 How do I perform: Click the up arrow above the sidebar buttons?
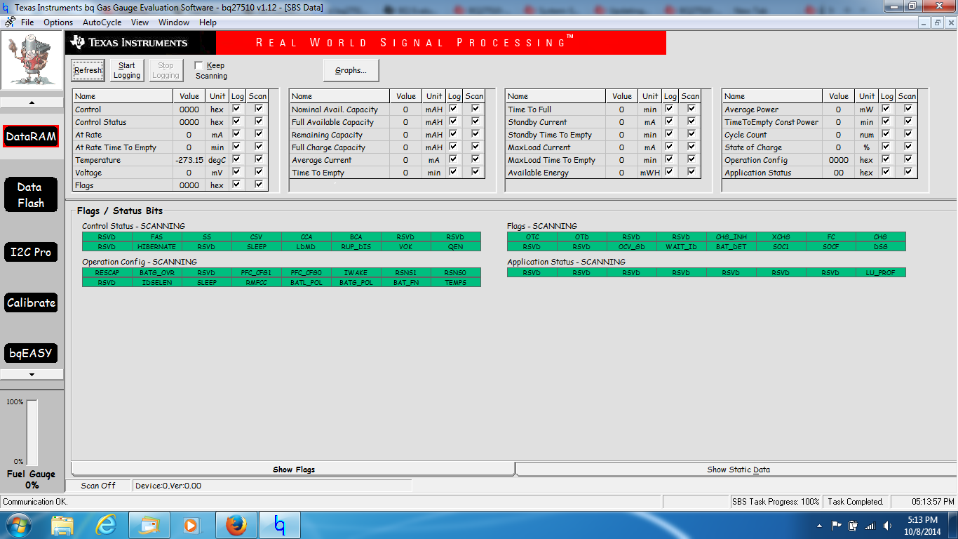pyautogui.click(x=31, y=102)
